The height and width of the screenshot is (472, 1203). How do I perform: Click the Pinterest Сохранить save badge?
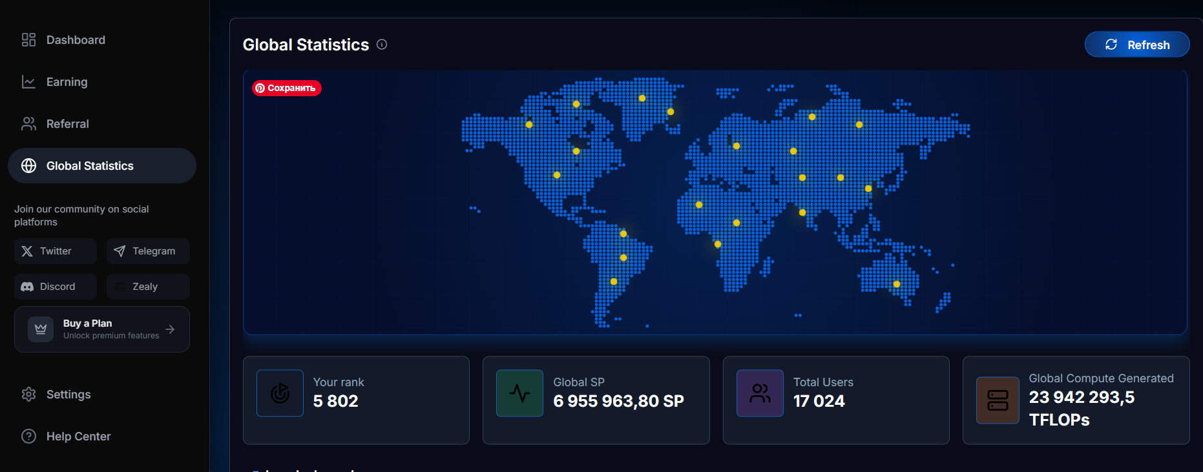pyautogui.click(x=287, y=88)
